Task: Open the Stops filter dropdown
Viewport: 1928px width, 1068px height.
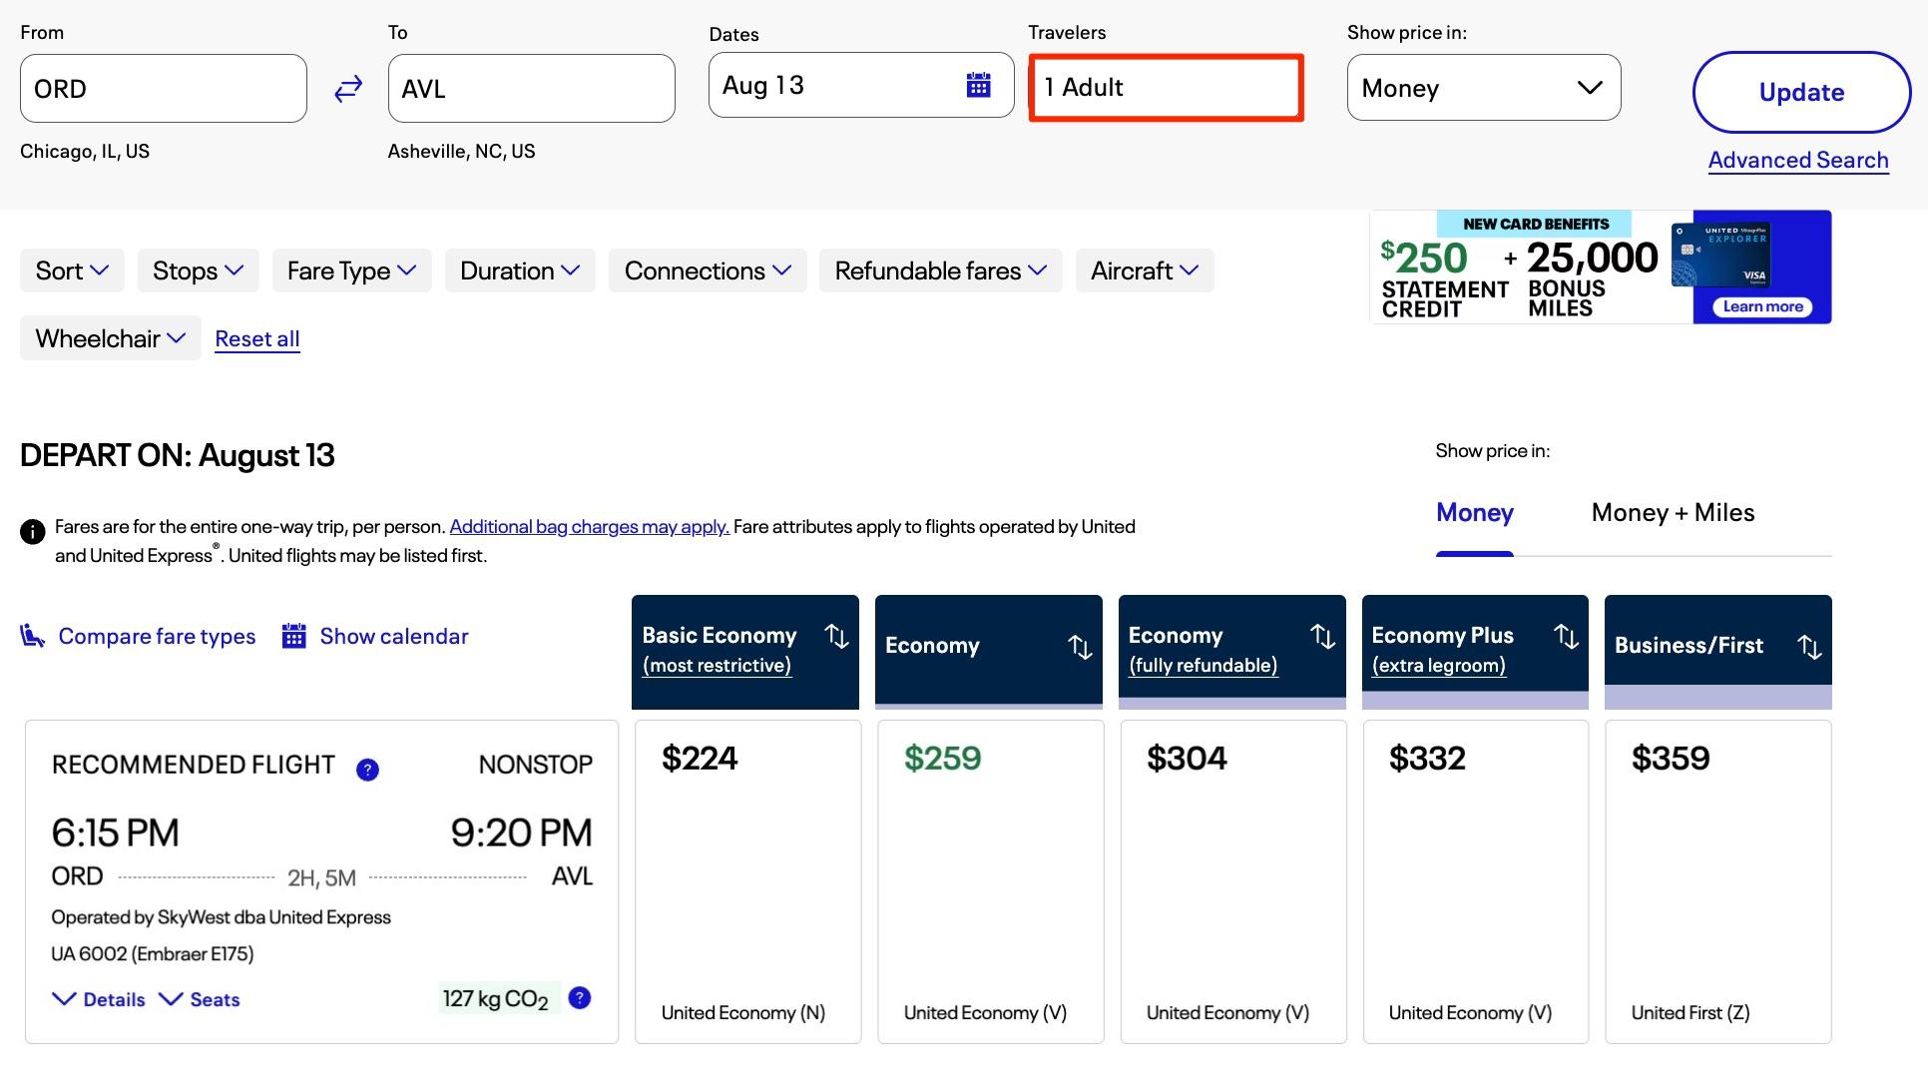Action: pyautogui.click(x=199, y=270)
